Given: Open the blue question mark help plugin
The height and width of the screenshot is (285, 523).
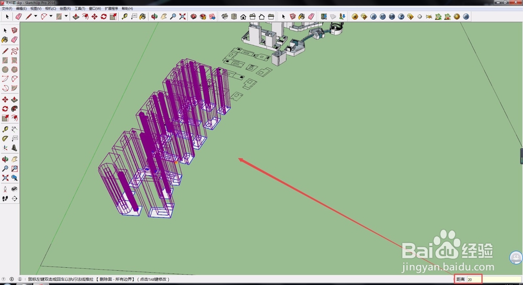Looking at the screenshot, I should coord(401,16).
